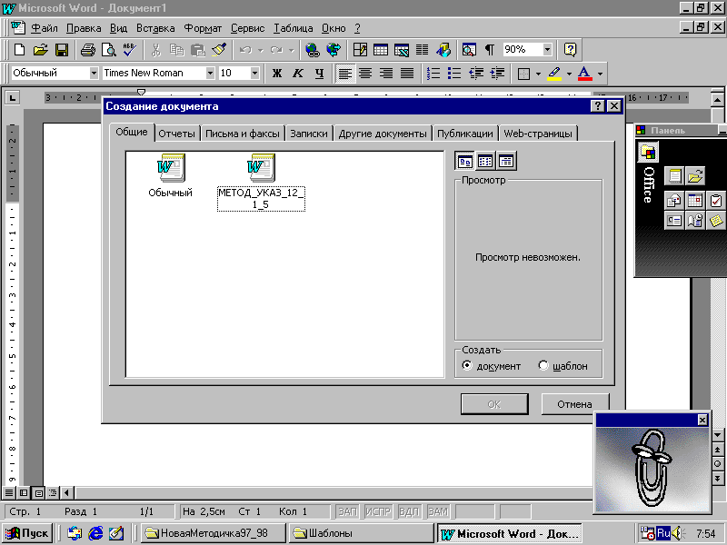Open the highlight color dropdown arrow
727x545 pixels.
(569, 74)
